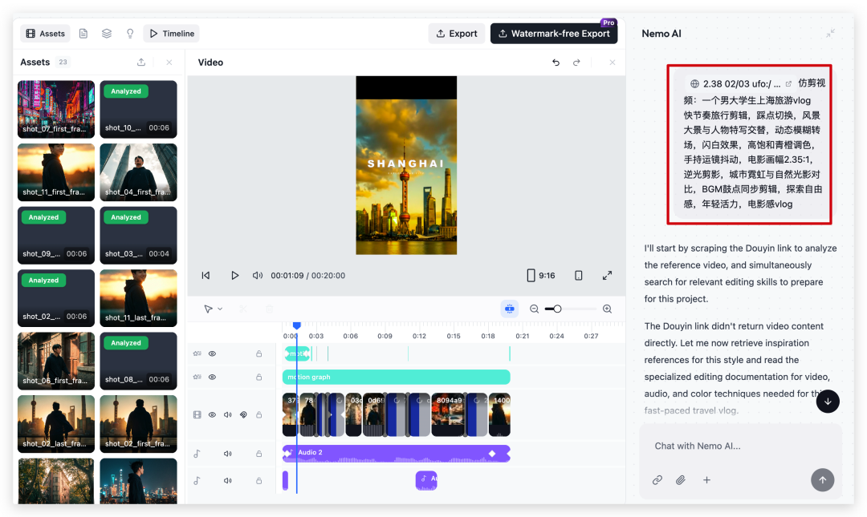The image size is (867, 517).
Task: Click the layers stack icon in top toolbar
Action: coord(107,34)
